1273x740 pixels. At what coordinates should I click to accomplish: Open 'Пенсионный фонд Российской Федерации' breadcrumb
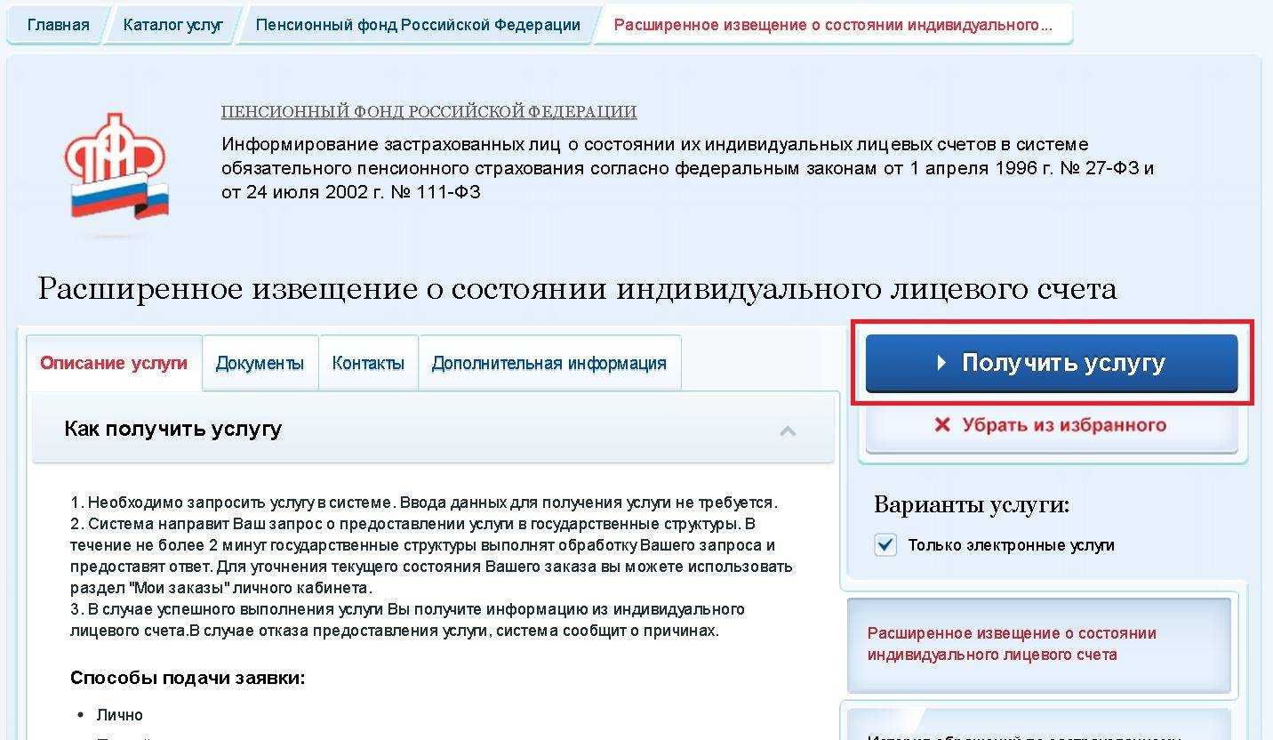(418, 25)
